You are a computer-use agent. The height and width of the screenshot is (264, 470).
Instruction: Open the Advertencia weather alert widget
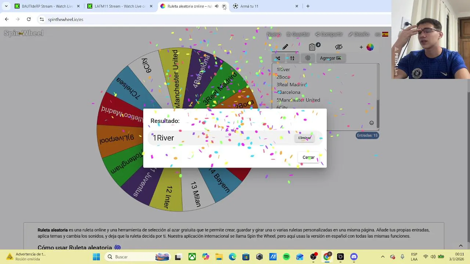pyautogui.click(x=26, y=257)
